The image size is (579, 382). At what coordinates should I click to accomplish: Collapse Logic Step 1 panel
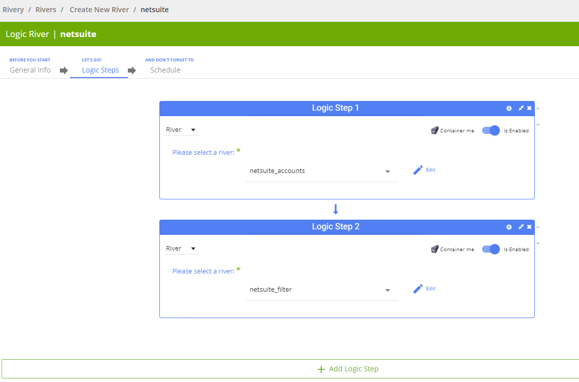coord(521,108)
